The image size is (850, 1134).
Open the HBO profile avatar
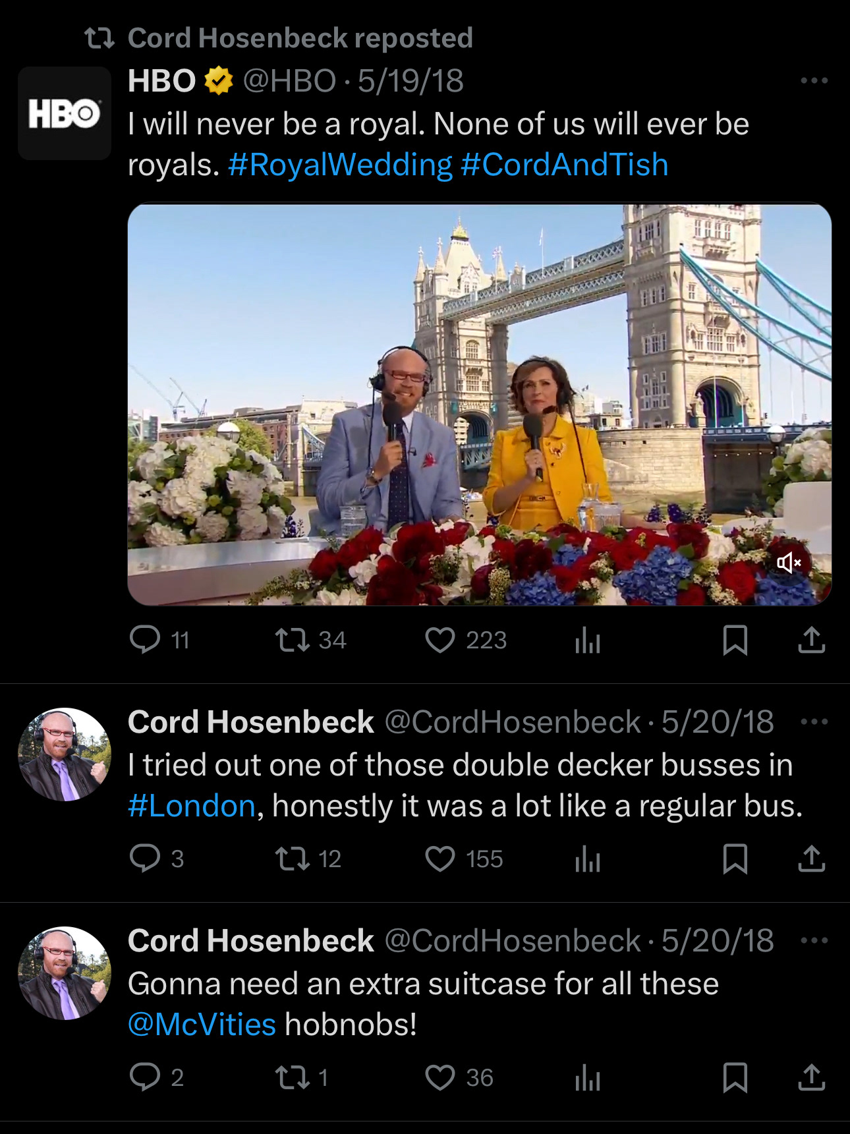click(65, 113)
